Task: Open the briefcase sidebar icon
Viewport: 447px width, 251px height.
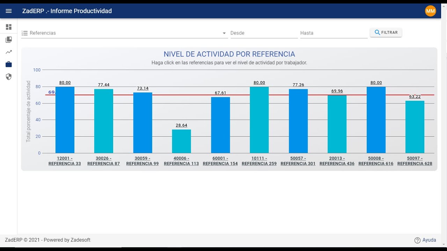Action: point(9,64)
